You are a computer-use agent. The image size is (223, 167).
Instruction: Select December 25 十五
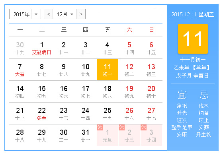click(108, 114)
